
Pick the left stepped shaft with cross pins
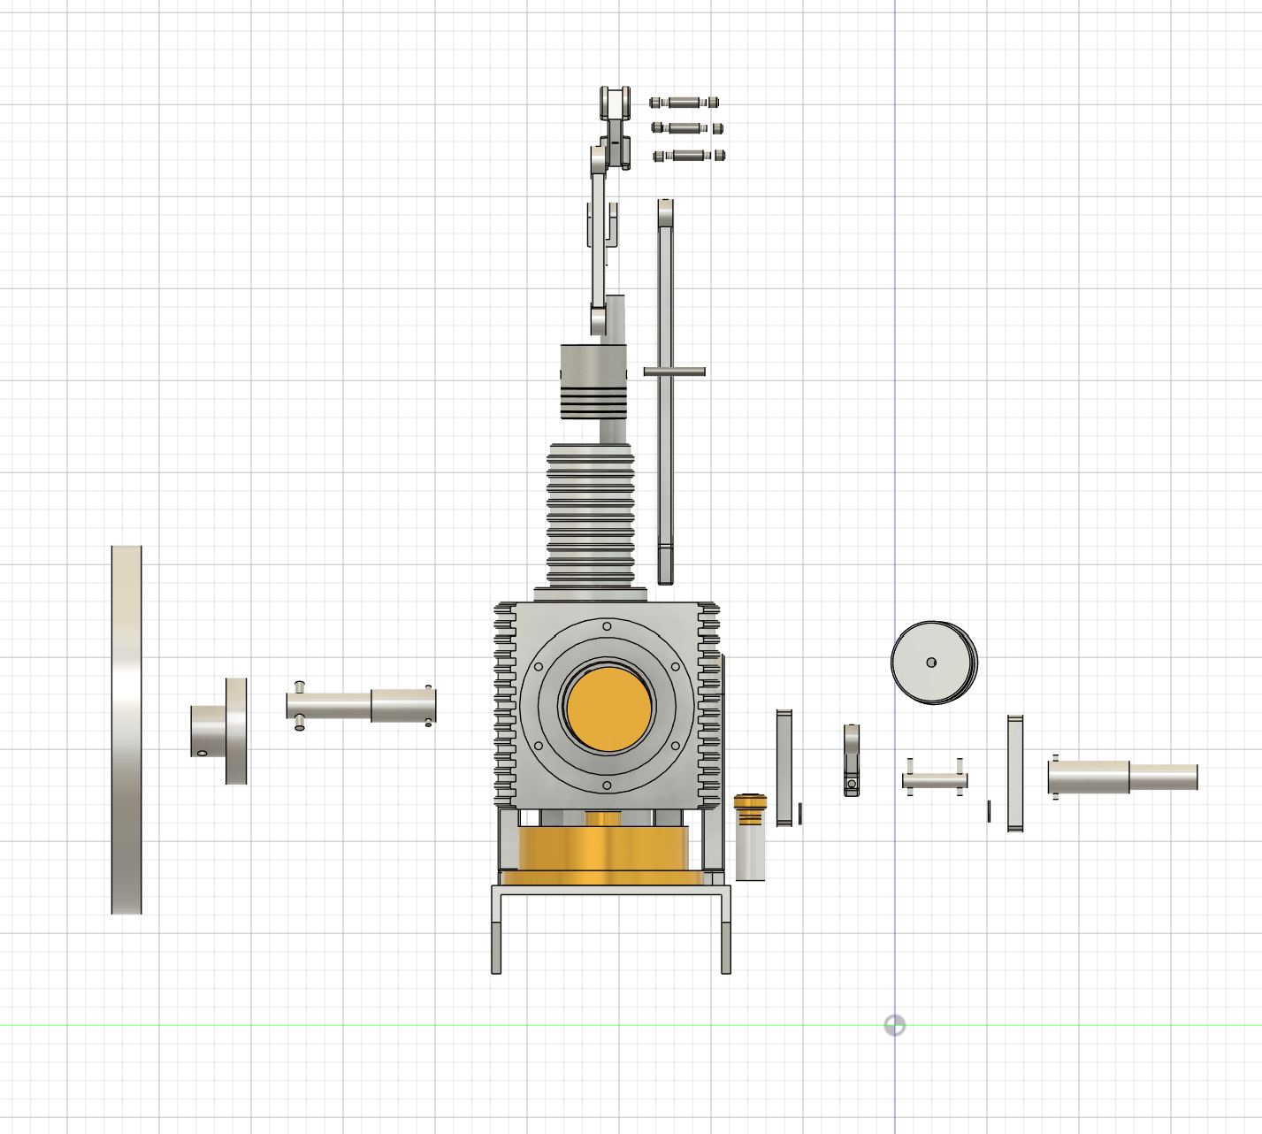click(362, 705)
